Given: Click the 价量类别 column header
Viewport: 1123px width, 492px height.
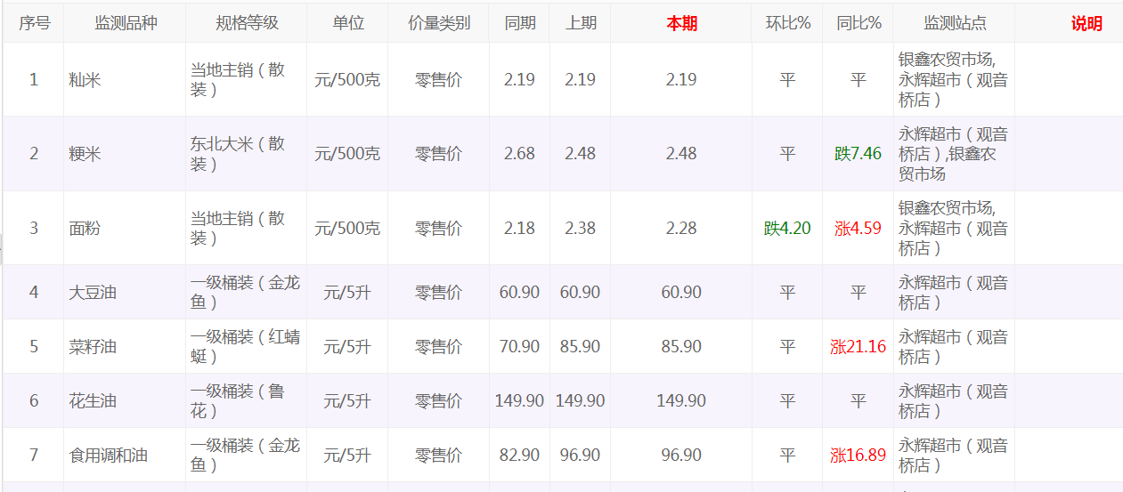Looking at the screenshot, I should tap(439, 24).
